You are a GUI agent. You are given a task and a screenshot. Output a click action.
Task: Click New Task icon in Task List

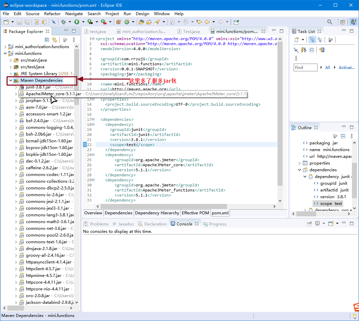pyautogui.click(x=297, y=40)
